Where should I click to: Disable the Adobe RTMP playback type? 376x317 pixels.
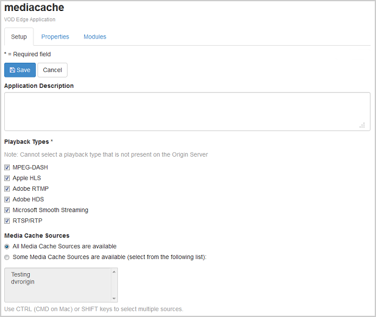coord(7,189)
